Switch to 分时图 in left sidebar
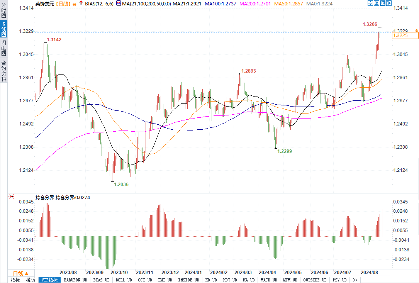Viewport: 419px width, 283px height. point(4,10)
